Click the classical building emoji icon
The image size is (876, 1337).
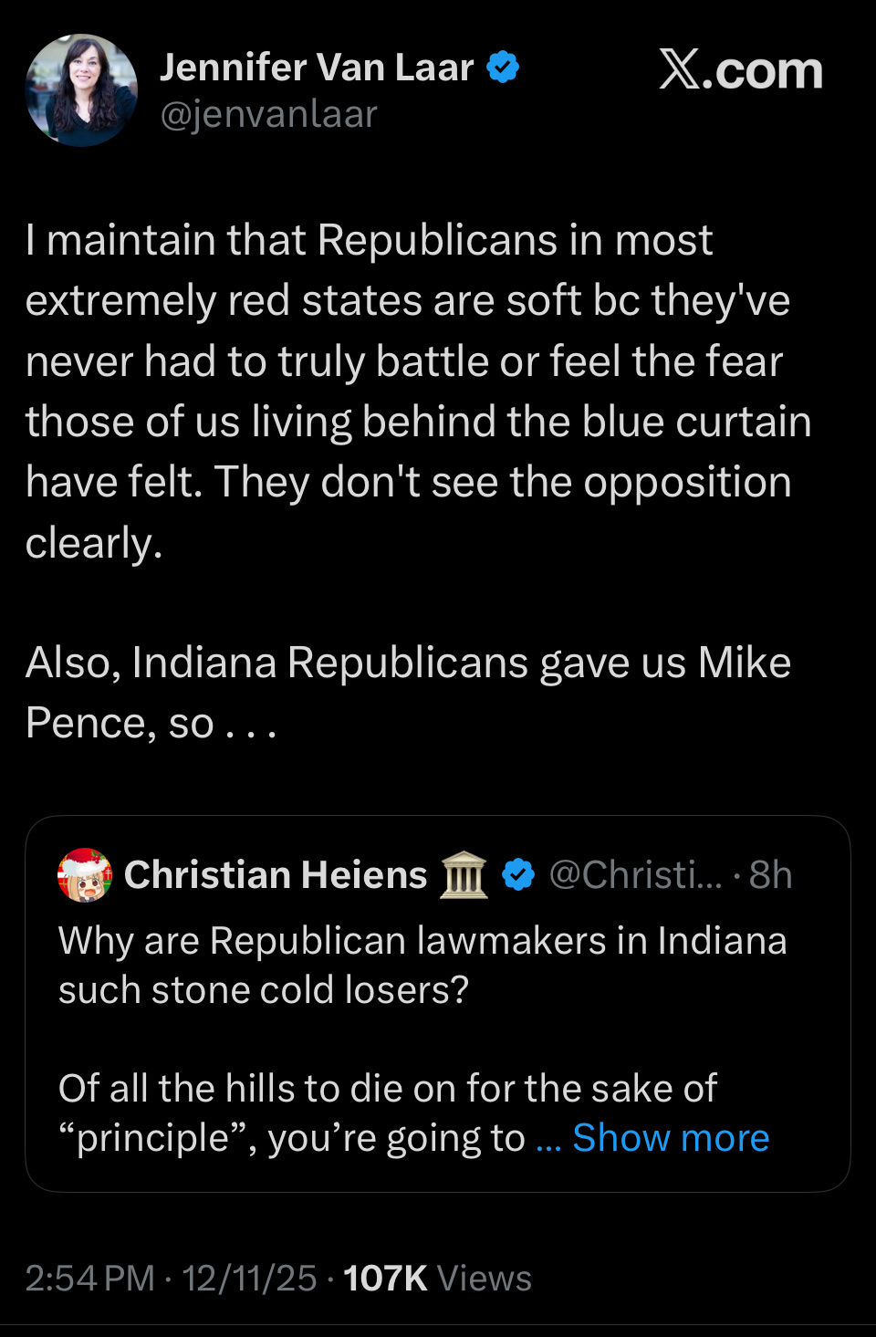[464, 875]
